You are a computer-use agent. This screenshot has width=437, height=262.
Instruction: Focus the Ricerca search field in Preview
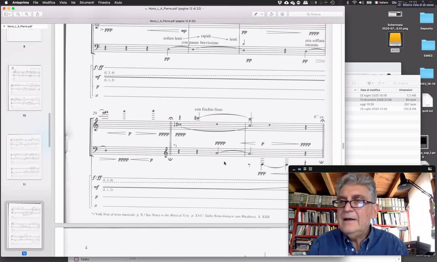pyautogui.click(x=316, y=14)
